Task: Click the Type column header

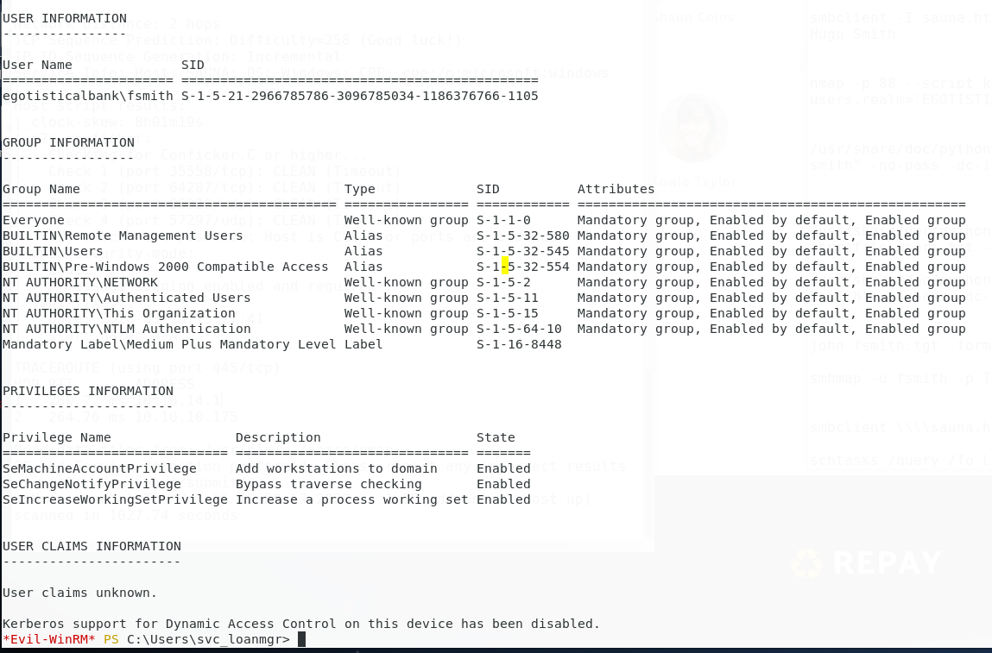Action: click(x=360, y=189)
